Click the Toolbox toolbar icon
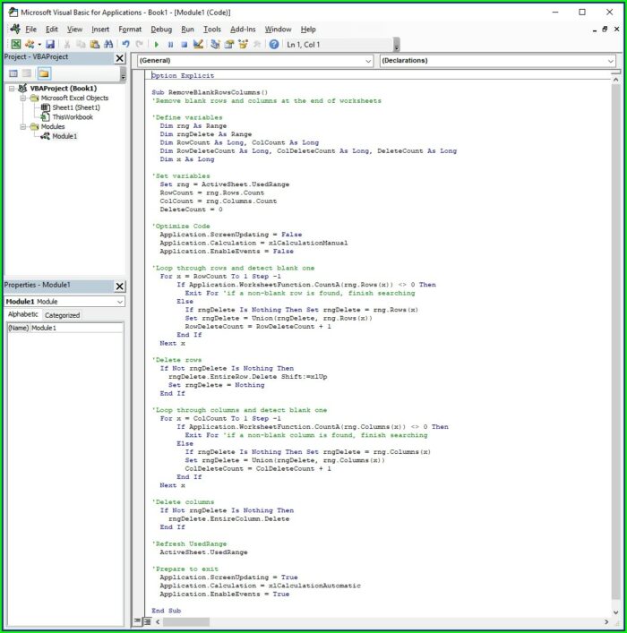Viewport: 627px width, 633px height. point(256,45)
